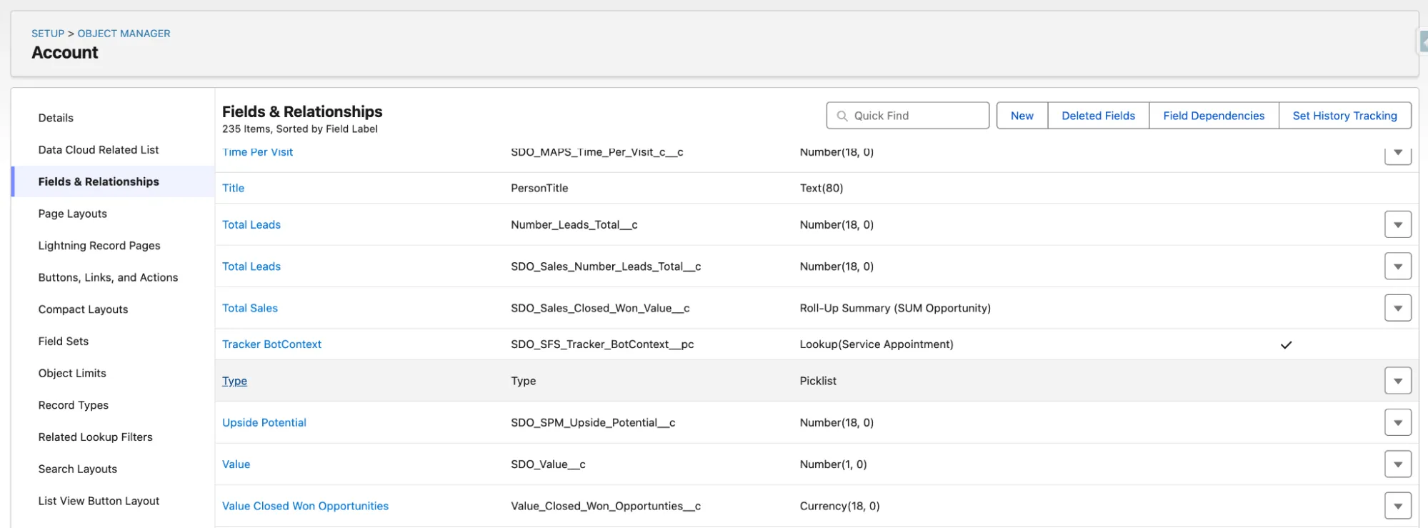Image resolution: width=1428 pixels, height=528 pixels.
Task: Open Deleted Fields
Action: (x=1098, y=116)
